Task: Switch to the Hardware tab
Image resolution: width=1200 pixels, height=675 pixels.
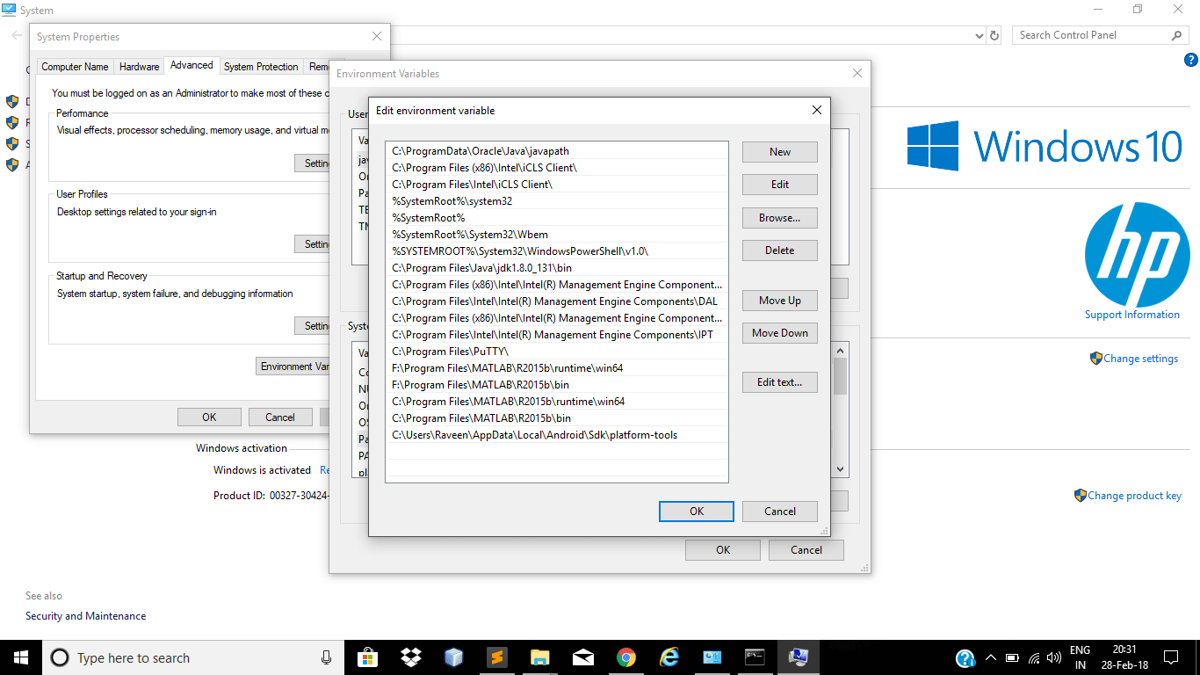Action: pyautogui.click(x=140, y=67)
